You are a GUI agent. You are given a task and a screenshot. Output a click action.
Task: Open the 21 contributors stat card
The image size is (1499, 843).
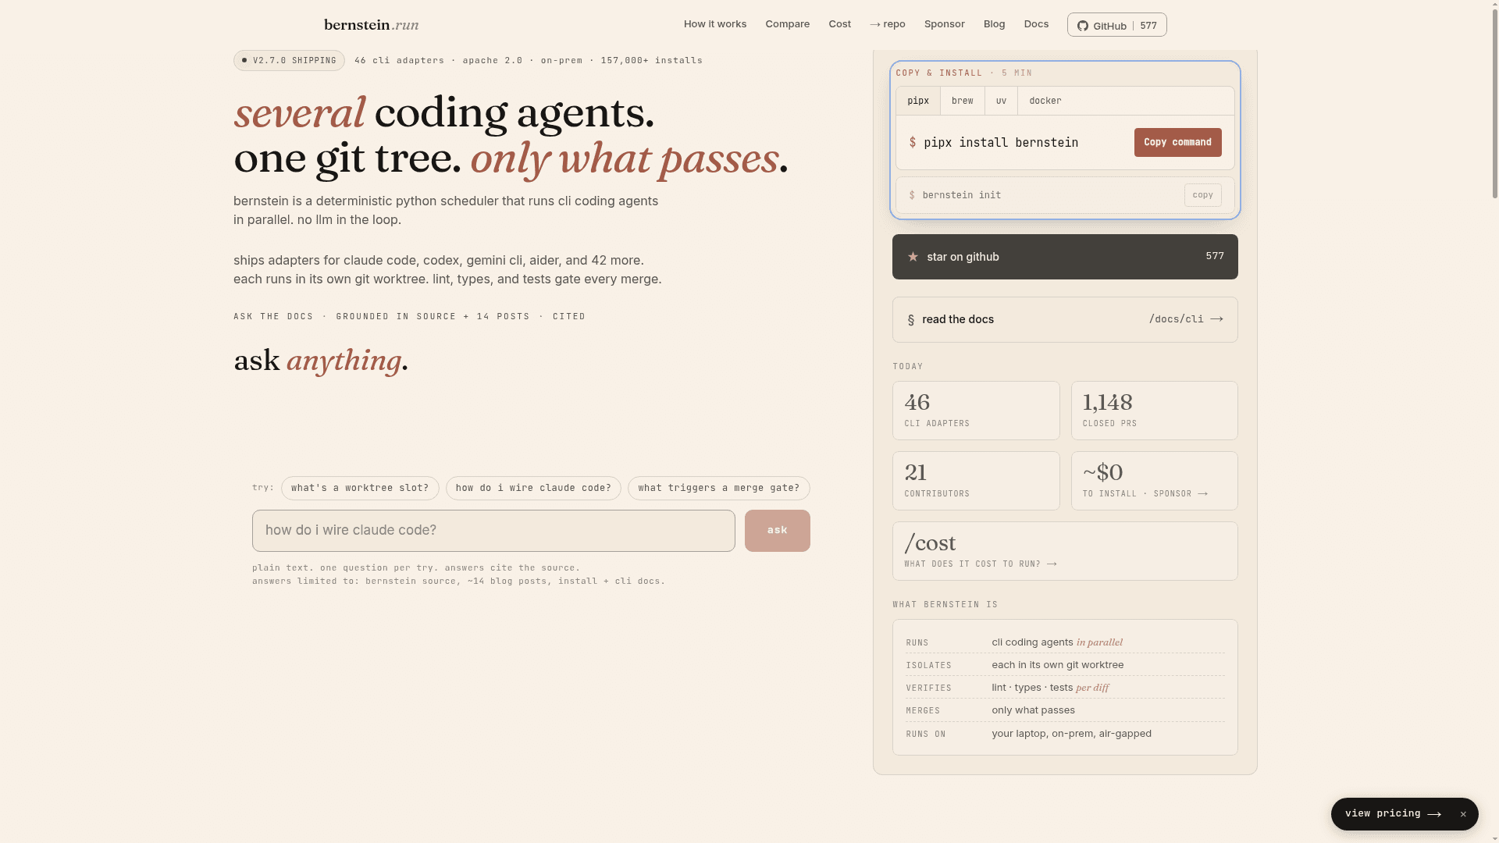point(976,481)
